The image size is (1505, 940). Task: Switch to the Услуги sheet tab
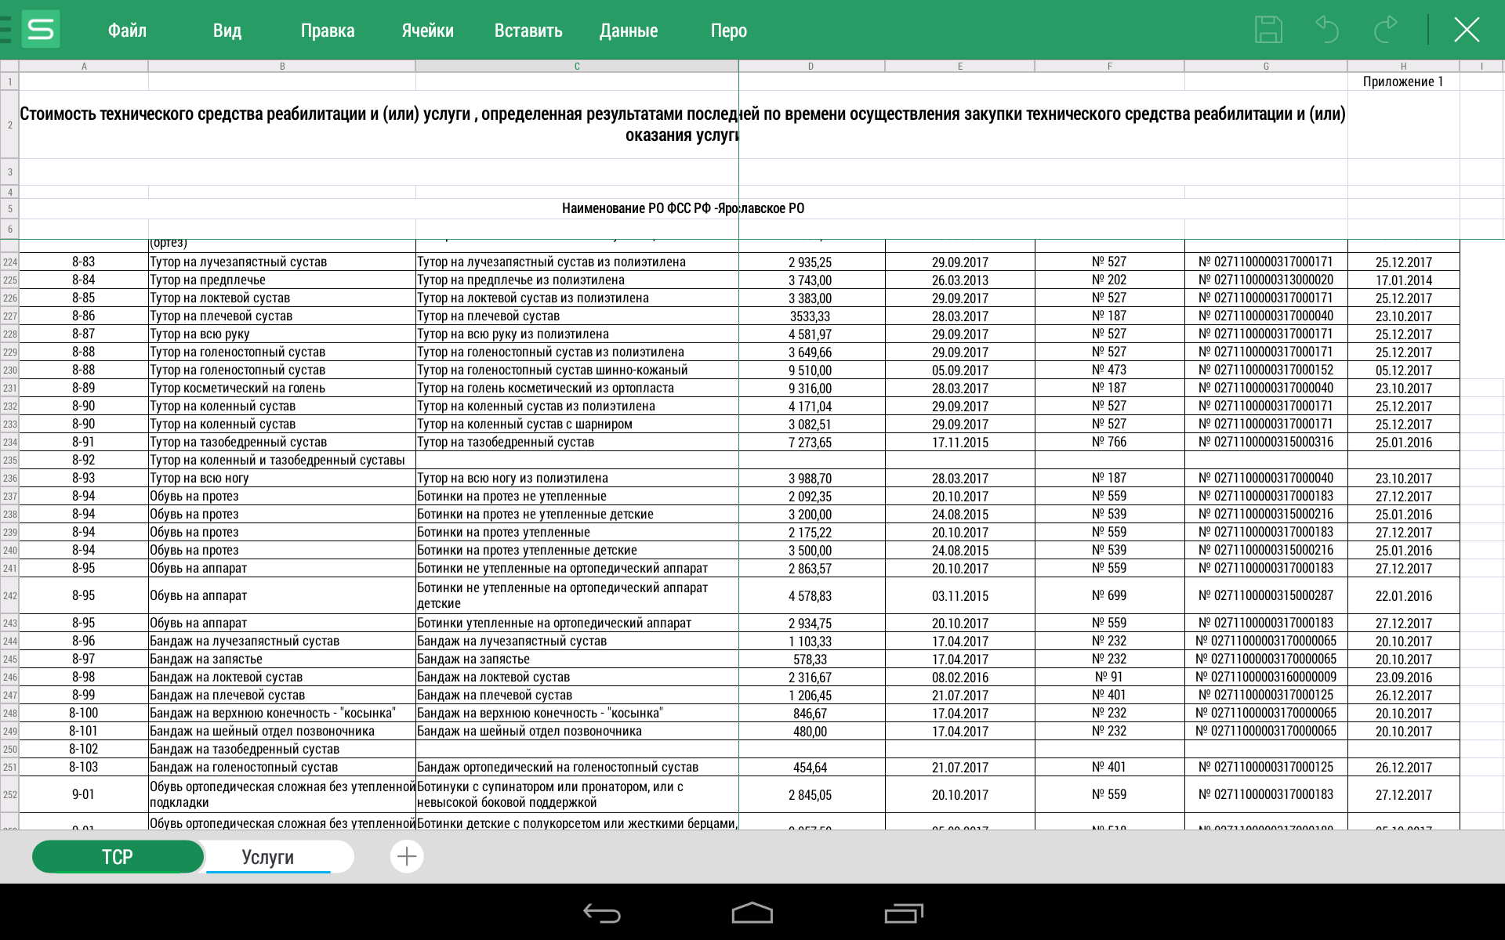click(x=268, y=856)
